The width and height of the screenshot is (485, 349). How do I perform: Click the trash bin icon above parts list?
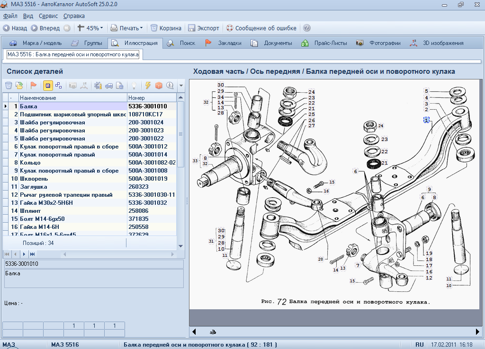point(9,86)
